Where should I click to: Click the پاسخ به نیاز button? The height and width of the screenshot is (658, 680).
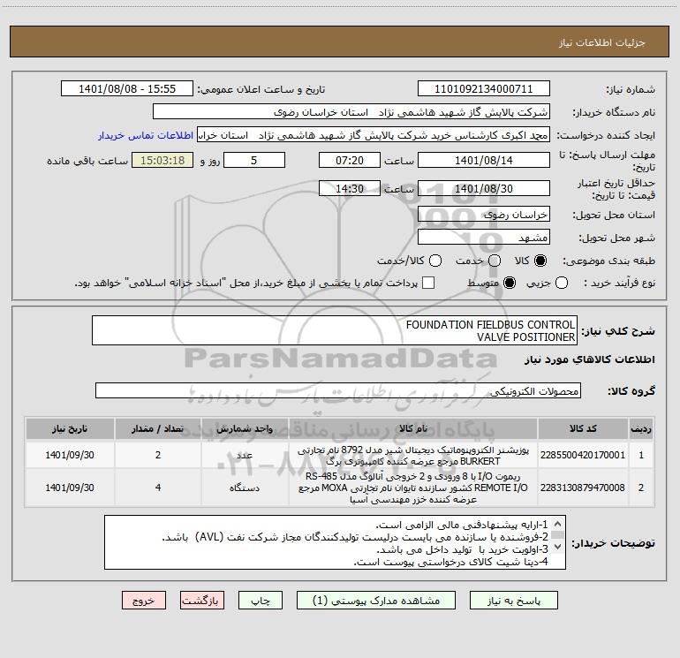coord(514,601)
